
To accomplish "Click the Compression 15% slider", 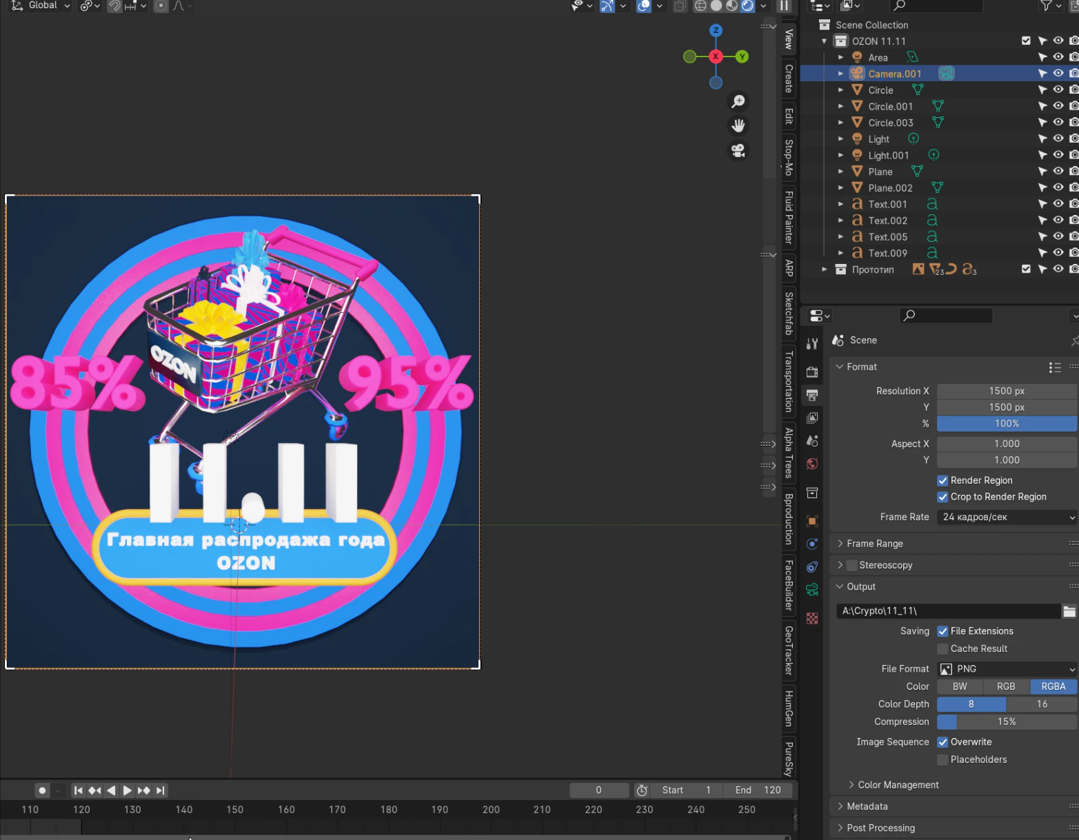I will 1007,721.
